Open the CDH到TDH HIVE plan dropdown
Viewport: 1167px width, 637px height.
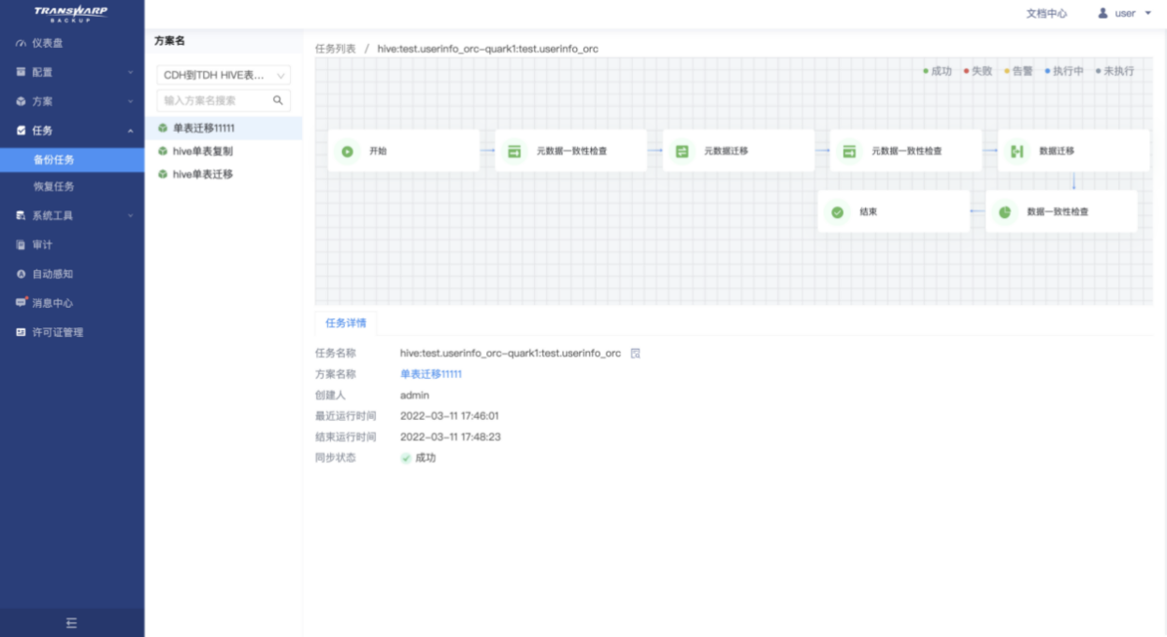[x=223, y=75]
